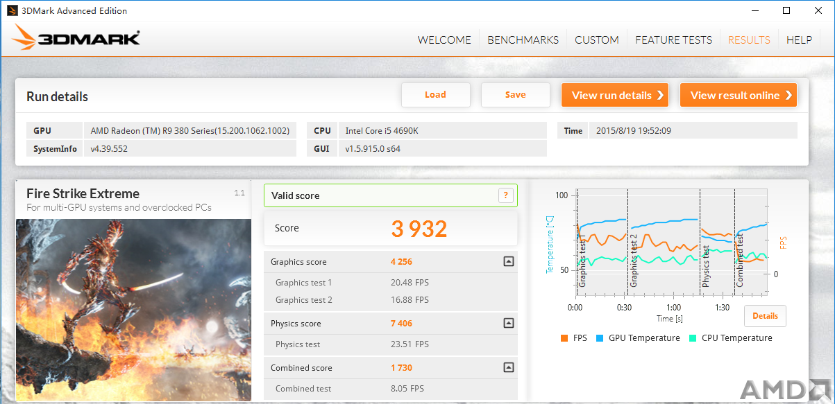Click the Combined score value 1 730
835x404 pixels.
click(402, 368)
